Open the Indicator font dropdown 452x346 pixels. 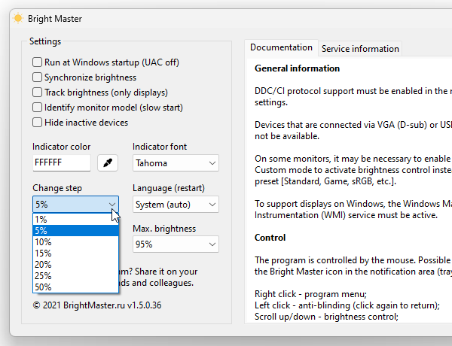point(176,163)
